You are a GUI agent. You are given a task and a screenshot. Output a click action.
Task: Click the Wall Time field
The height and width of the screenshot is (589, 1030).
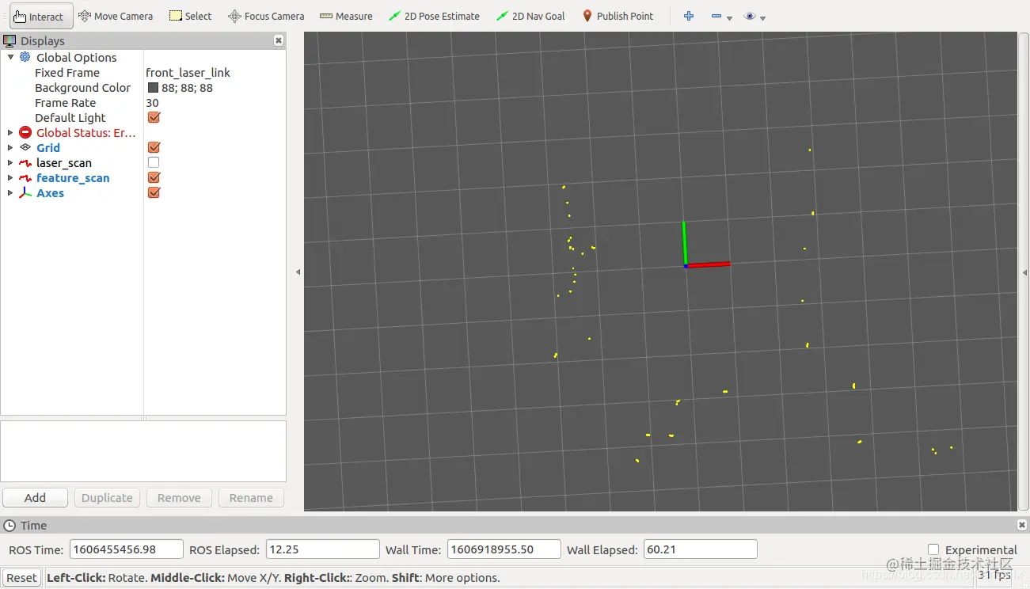click(504, 549)
